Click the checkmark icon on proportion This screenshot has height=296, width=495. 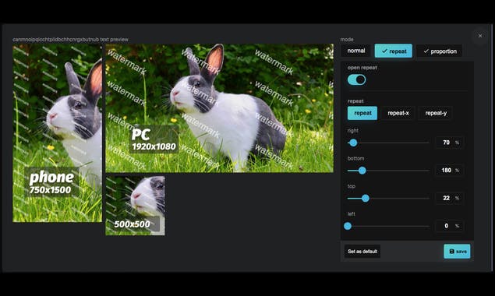[426, 51]
